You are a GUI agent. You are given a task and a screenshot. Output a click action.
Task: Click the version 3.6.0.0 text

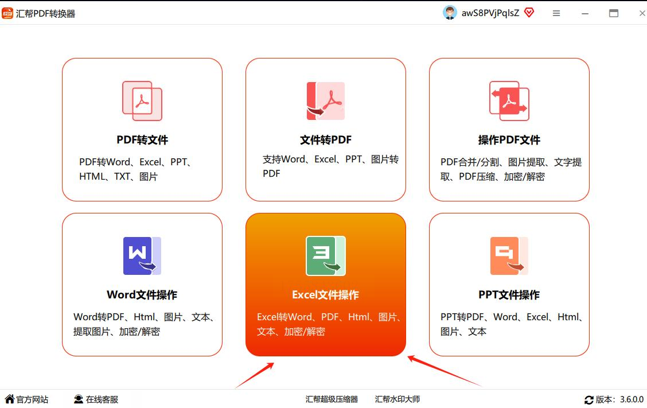(x=619, y=399)
